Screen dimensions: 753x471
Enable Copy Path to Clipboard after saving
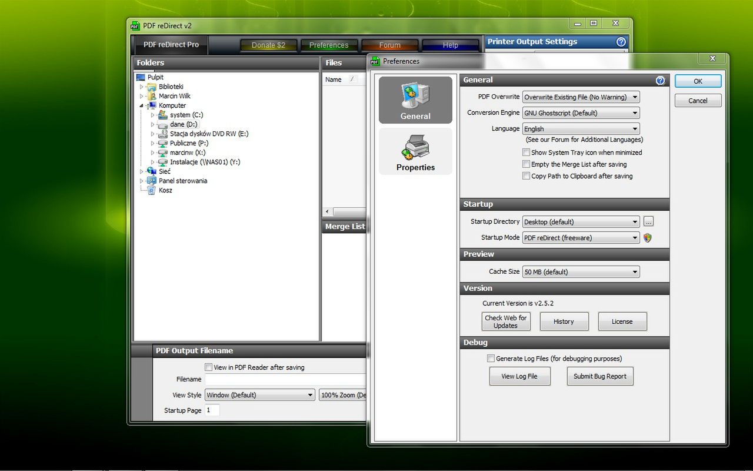click(527, 176)
